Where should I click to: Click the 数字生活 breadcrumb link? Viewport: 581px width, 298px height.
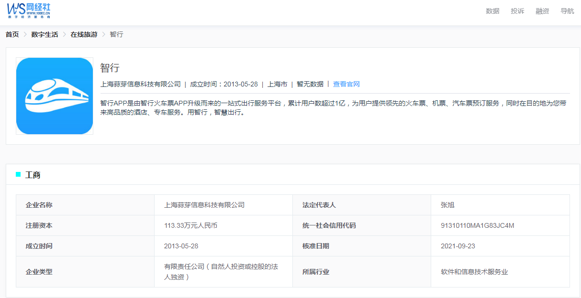coord(45,34)
